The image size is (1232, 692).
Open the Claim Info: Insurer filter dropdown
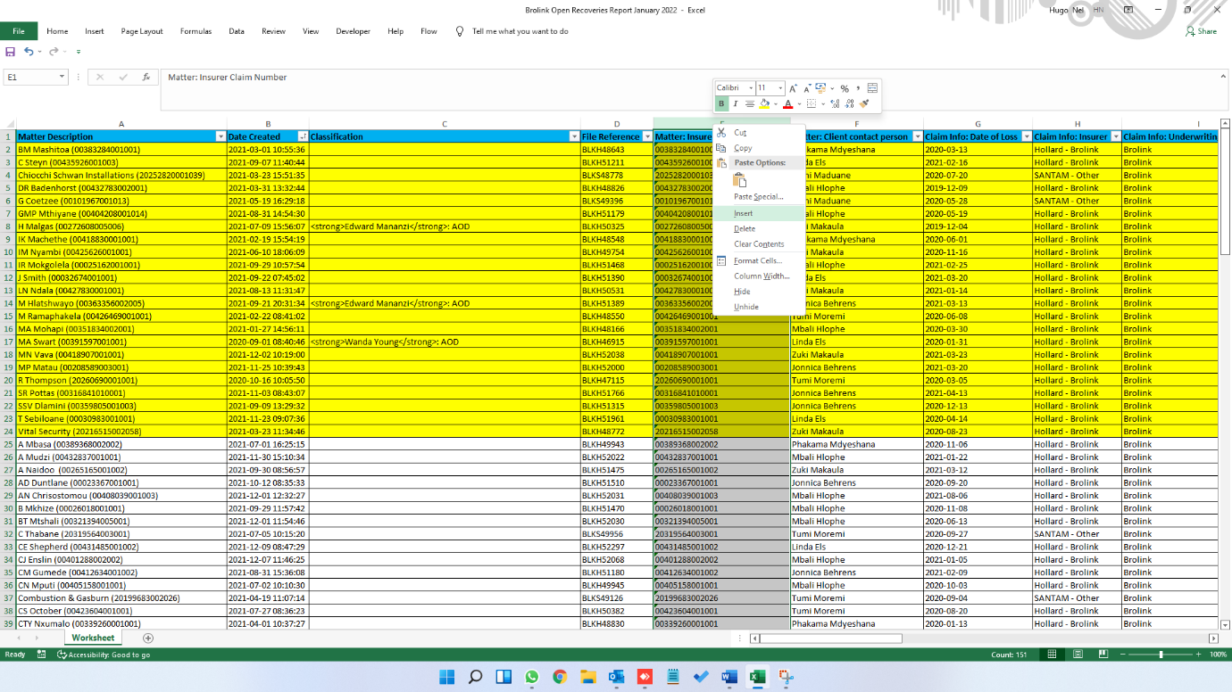(1115, 136)
